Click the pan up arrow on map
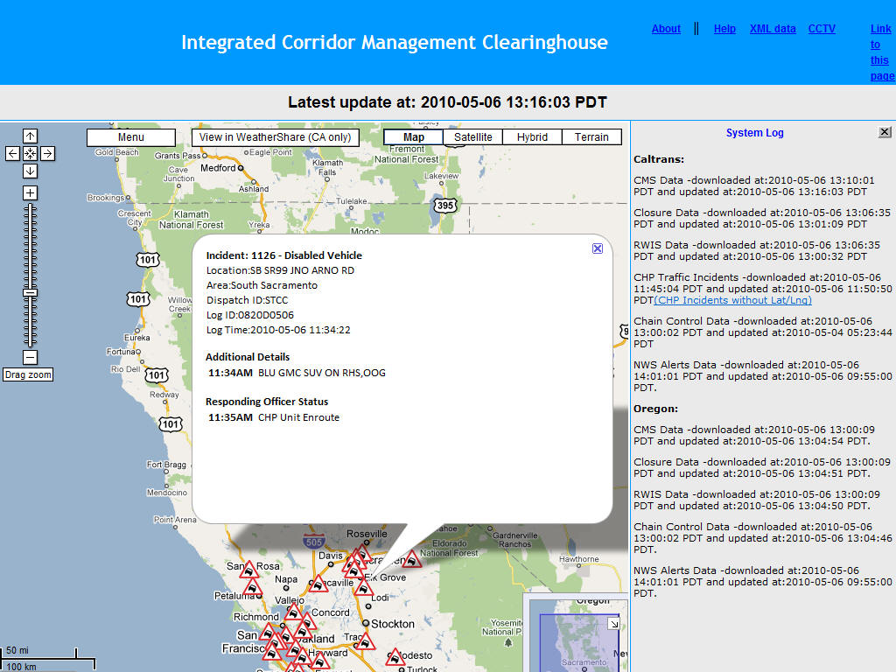Screen dimensions: 896x672 click(30, 136)
